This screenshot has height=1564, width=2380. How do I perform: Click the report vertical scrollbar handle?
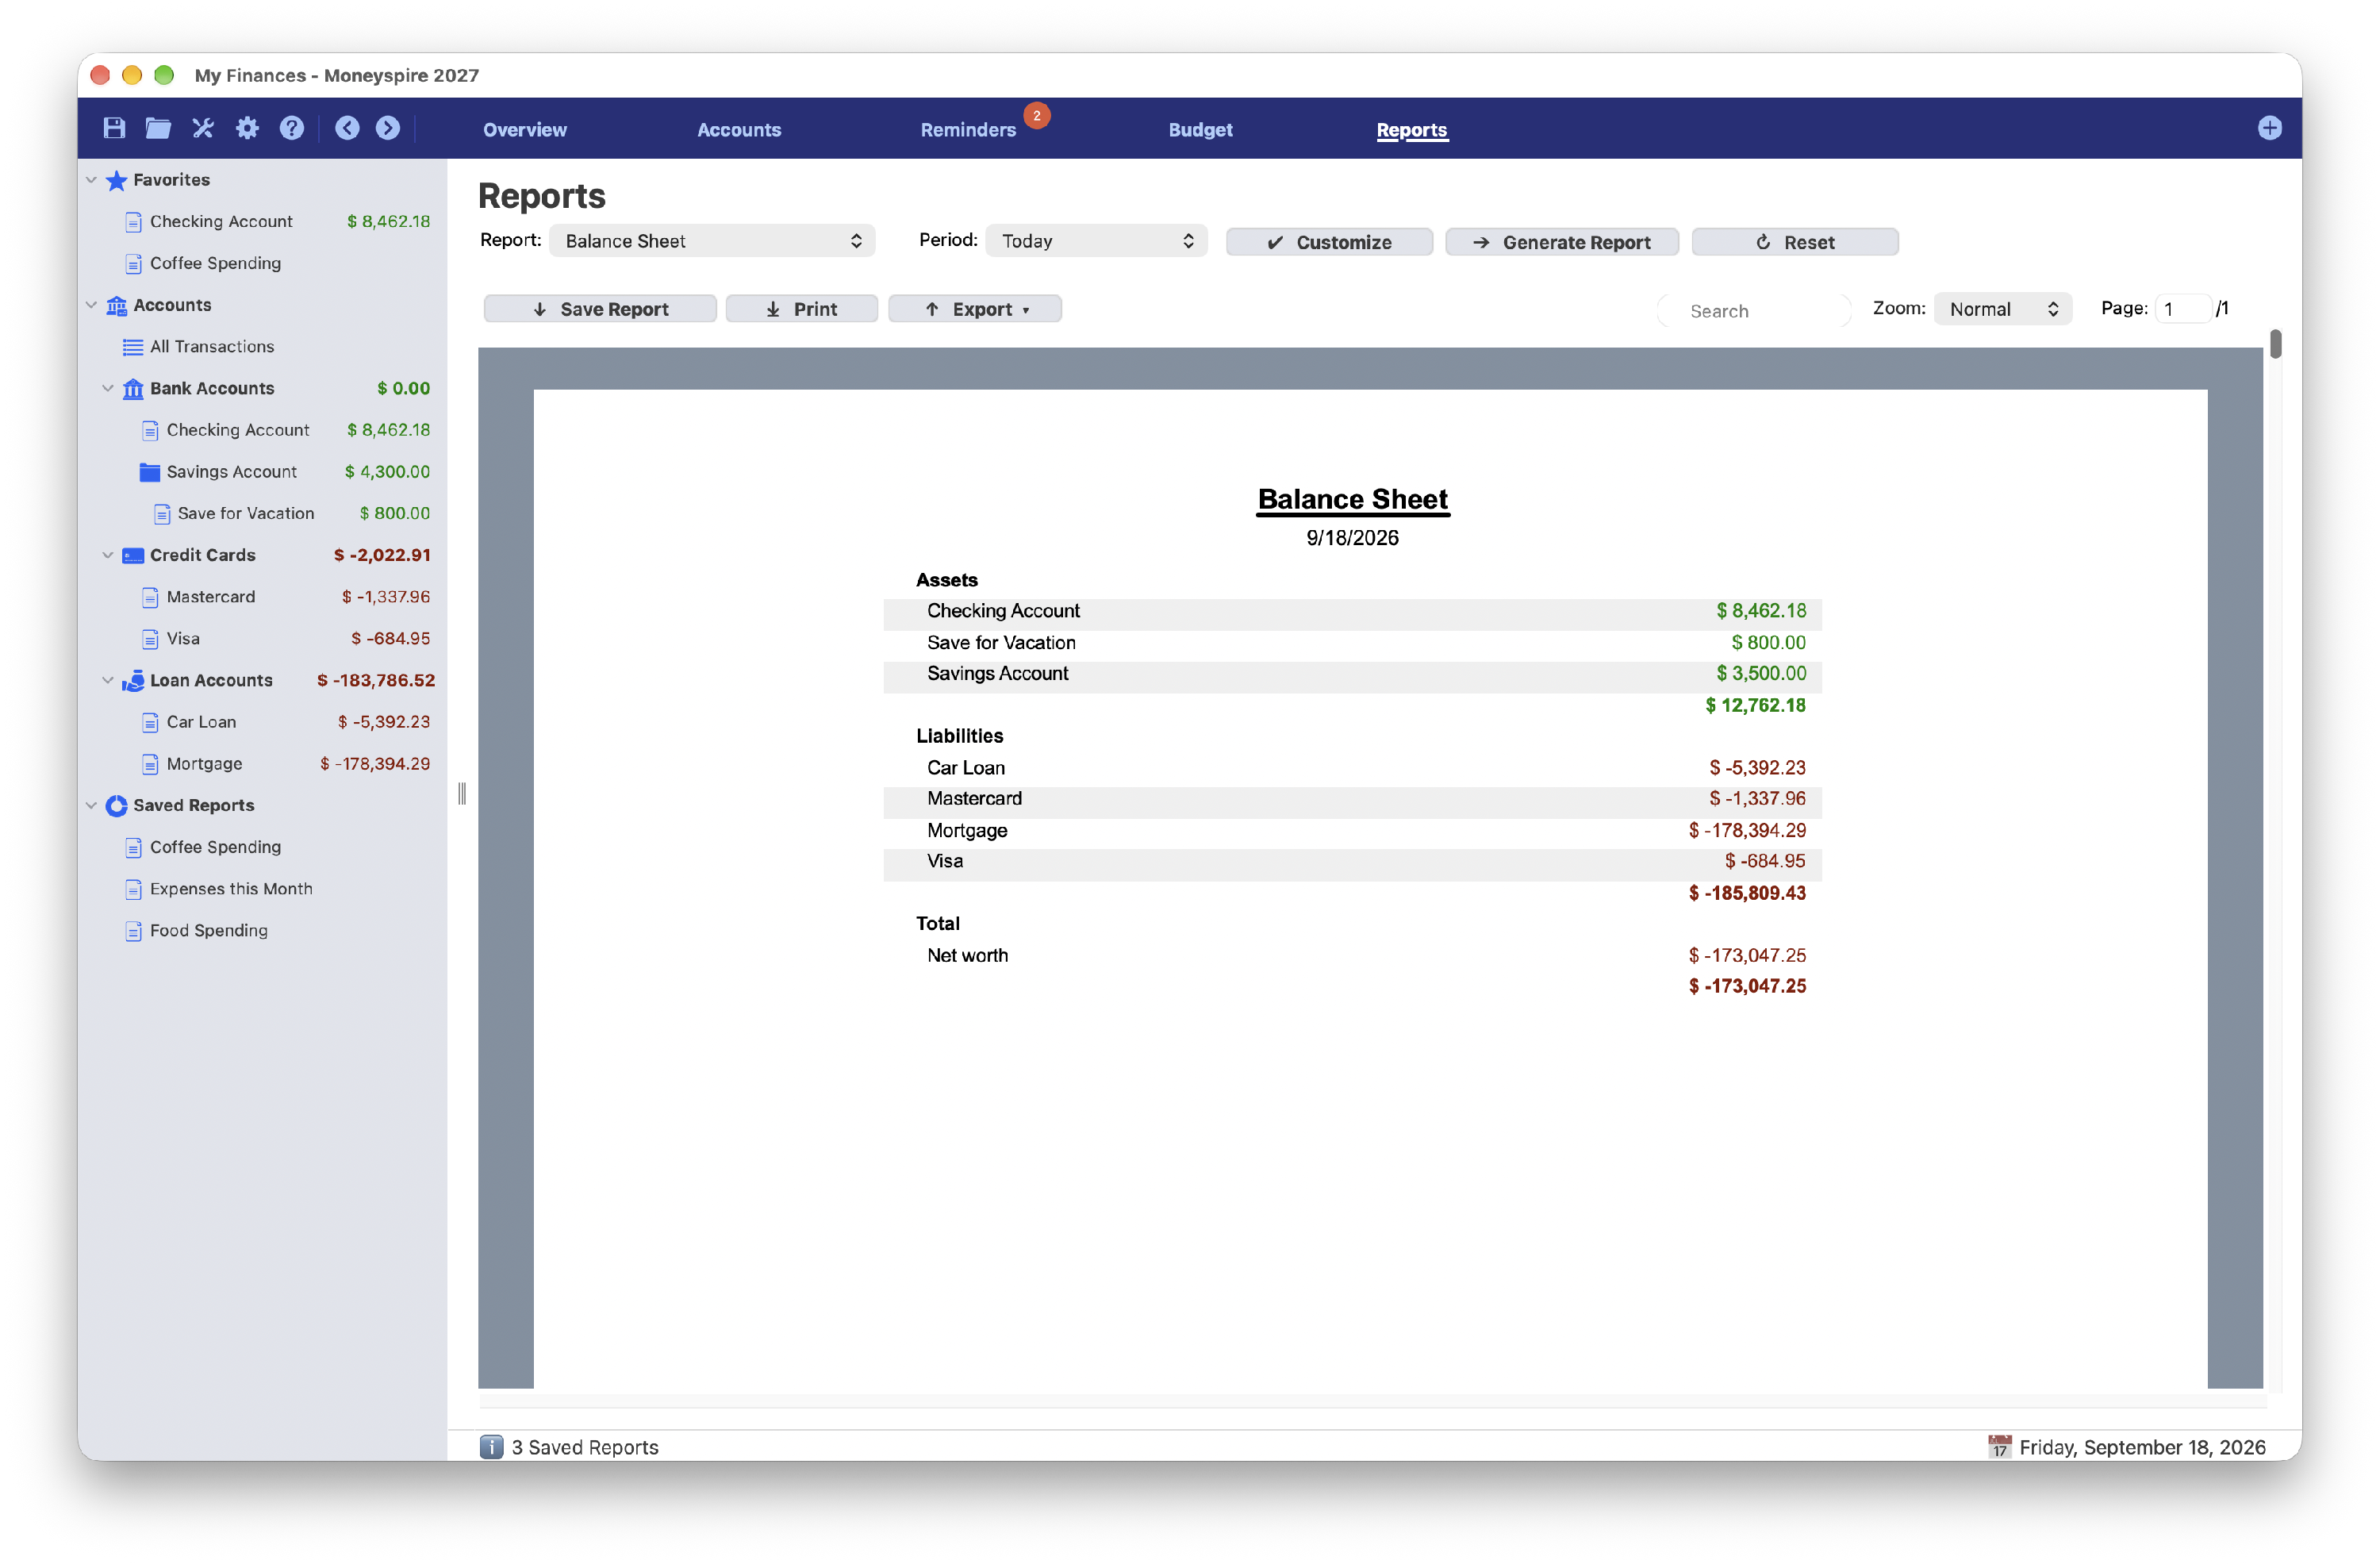(2275, 344)
